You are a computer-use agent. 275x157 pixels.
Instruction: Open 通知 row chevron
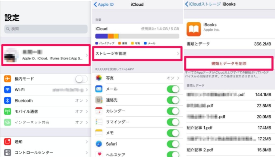[x=87, y=142]
